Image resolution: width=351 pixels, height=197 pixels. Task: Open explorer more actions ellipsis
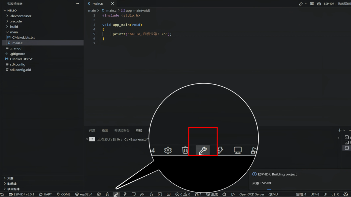pos(77,4)
